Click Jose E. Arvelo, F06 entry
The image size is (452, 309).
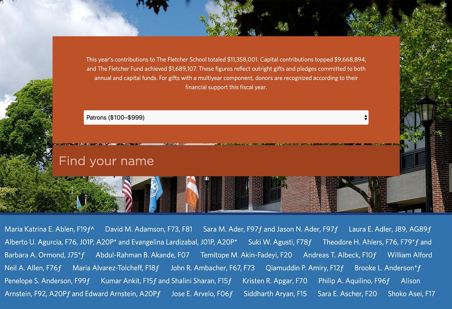[202, 294]
